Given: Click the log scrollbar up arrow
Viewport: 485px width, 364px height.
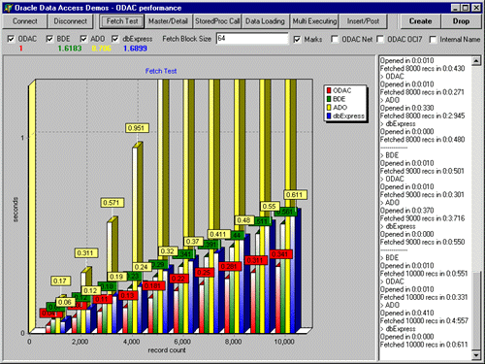Looking at the screenshot, I should (476, 61).
